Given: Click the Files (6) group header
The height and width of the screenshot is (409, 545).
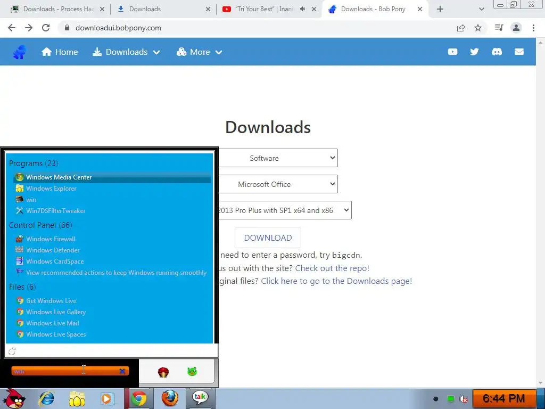Looking at the screenshot, I should tap(22, 287).
